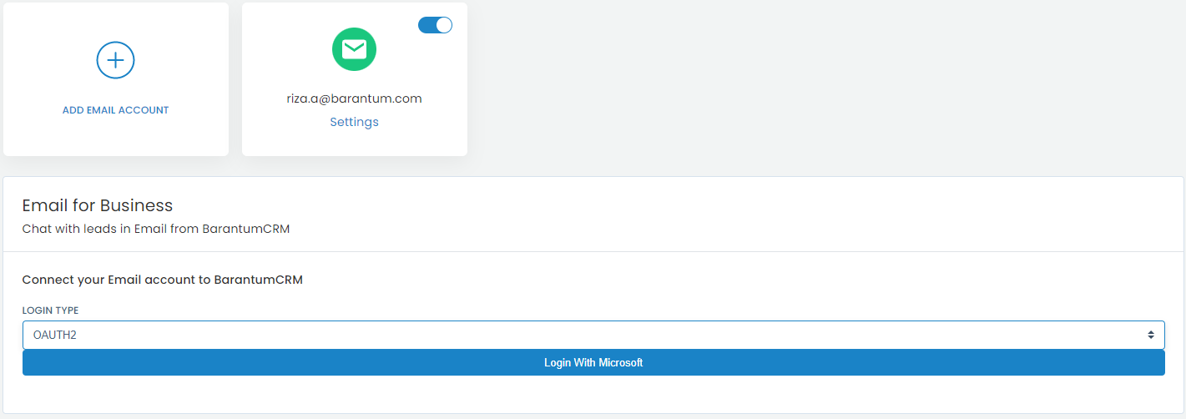Click the LOGIN TYPE field label

(x=50, y=310)
